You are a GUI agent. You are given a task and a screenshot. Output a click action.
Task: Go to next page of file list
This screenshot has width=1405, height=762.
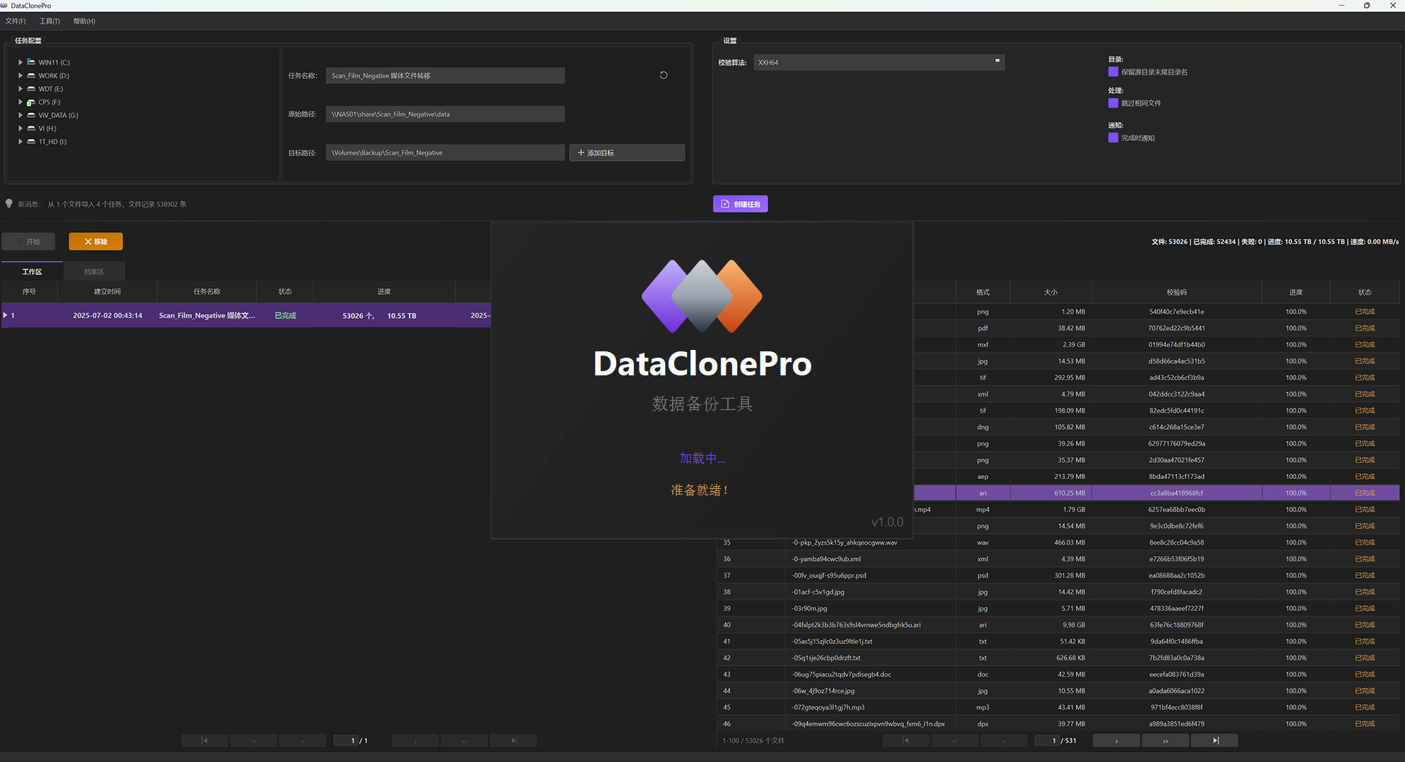click(1116, 740)
